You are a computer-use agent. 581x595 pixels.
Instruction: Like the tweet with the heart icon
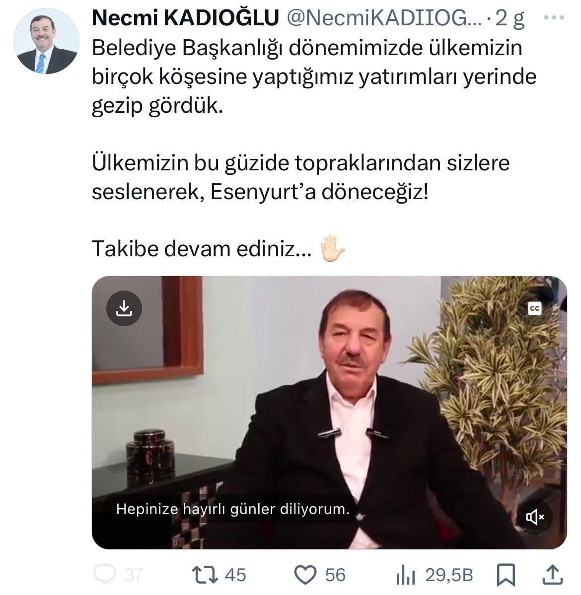305,575
